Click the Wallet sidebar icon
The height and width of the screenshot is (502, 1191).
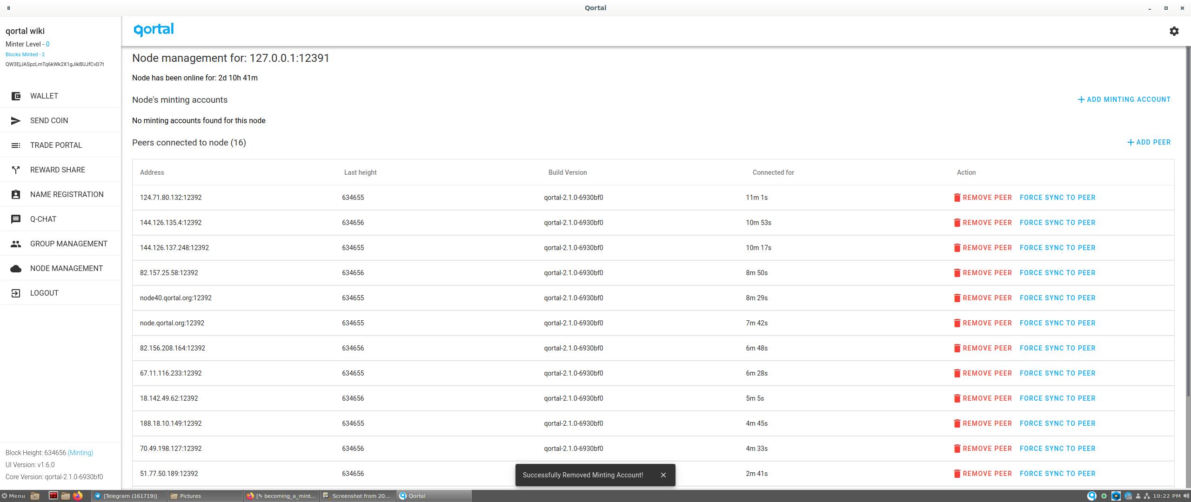point(16,96)
